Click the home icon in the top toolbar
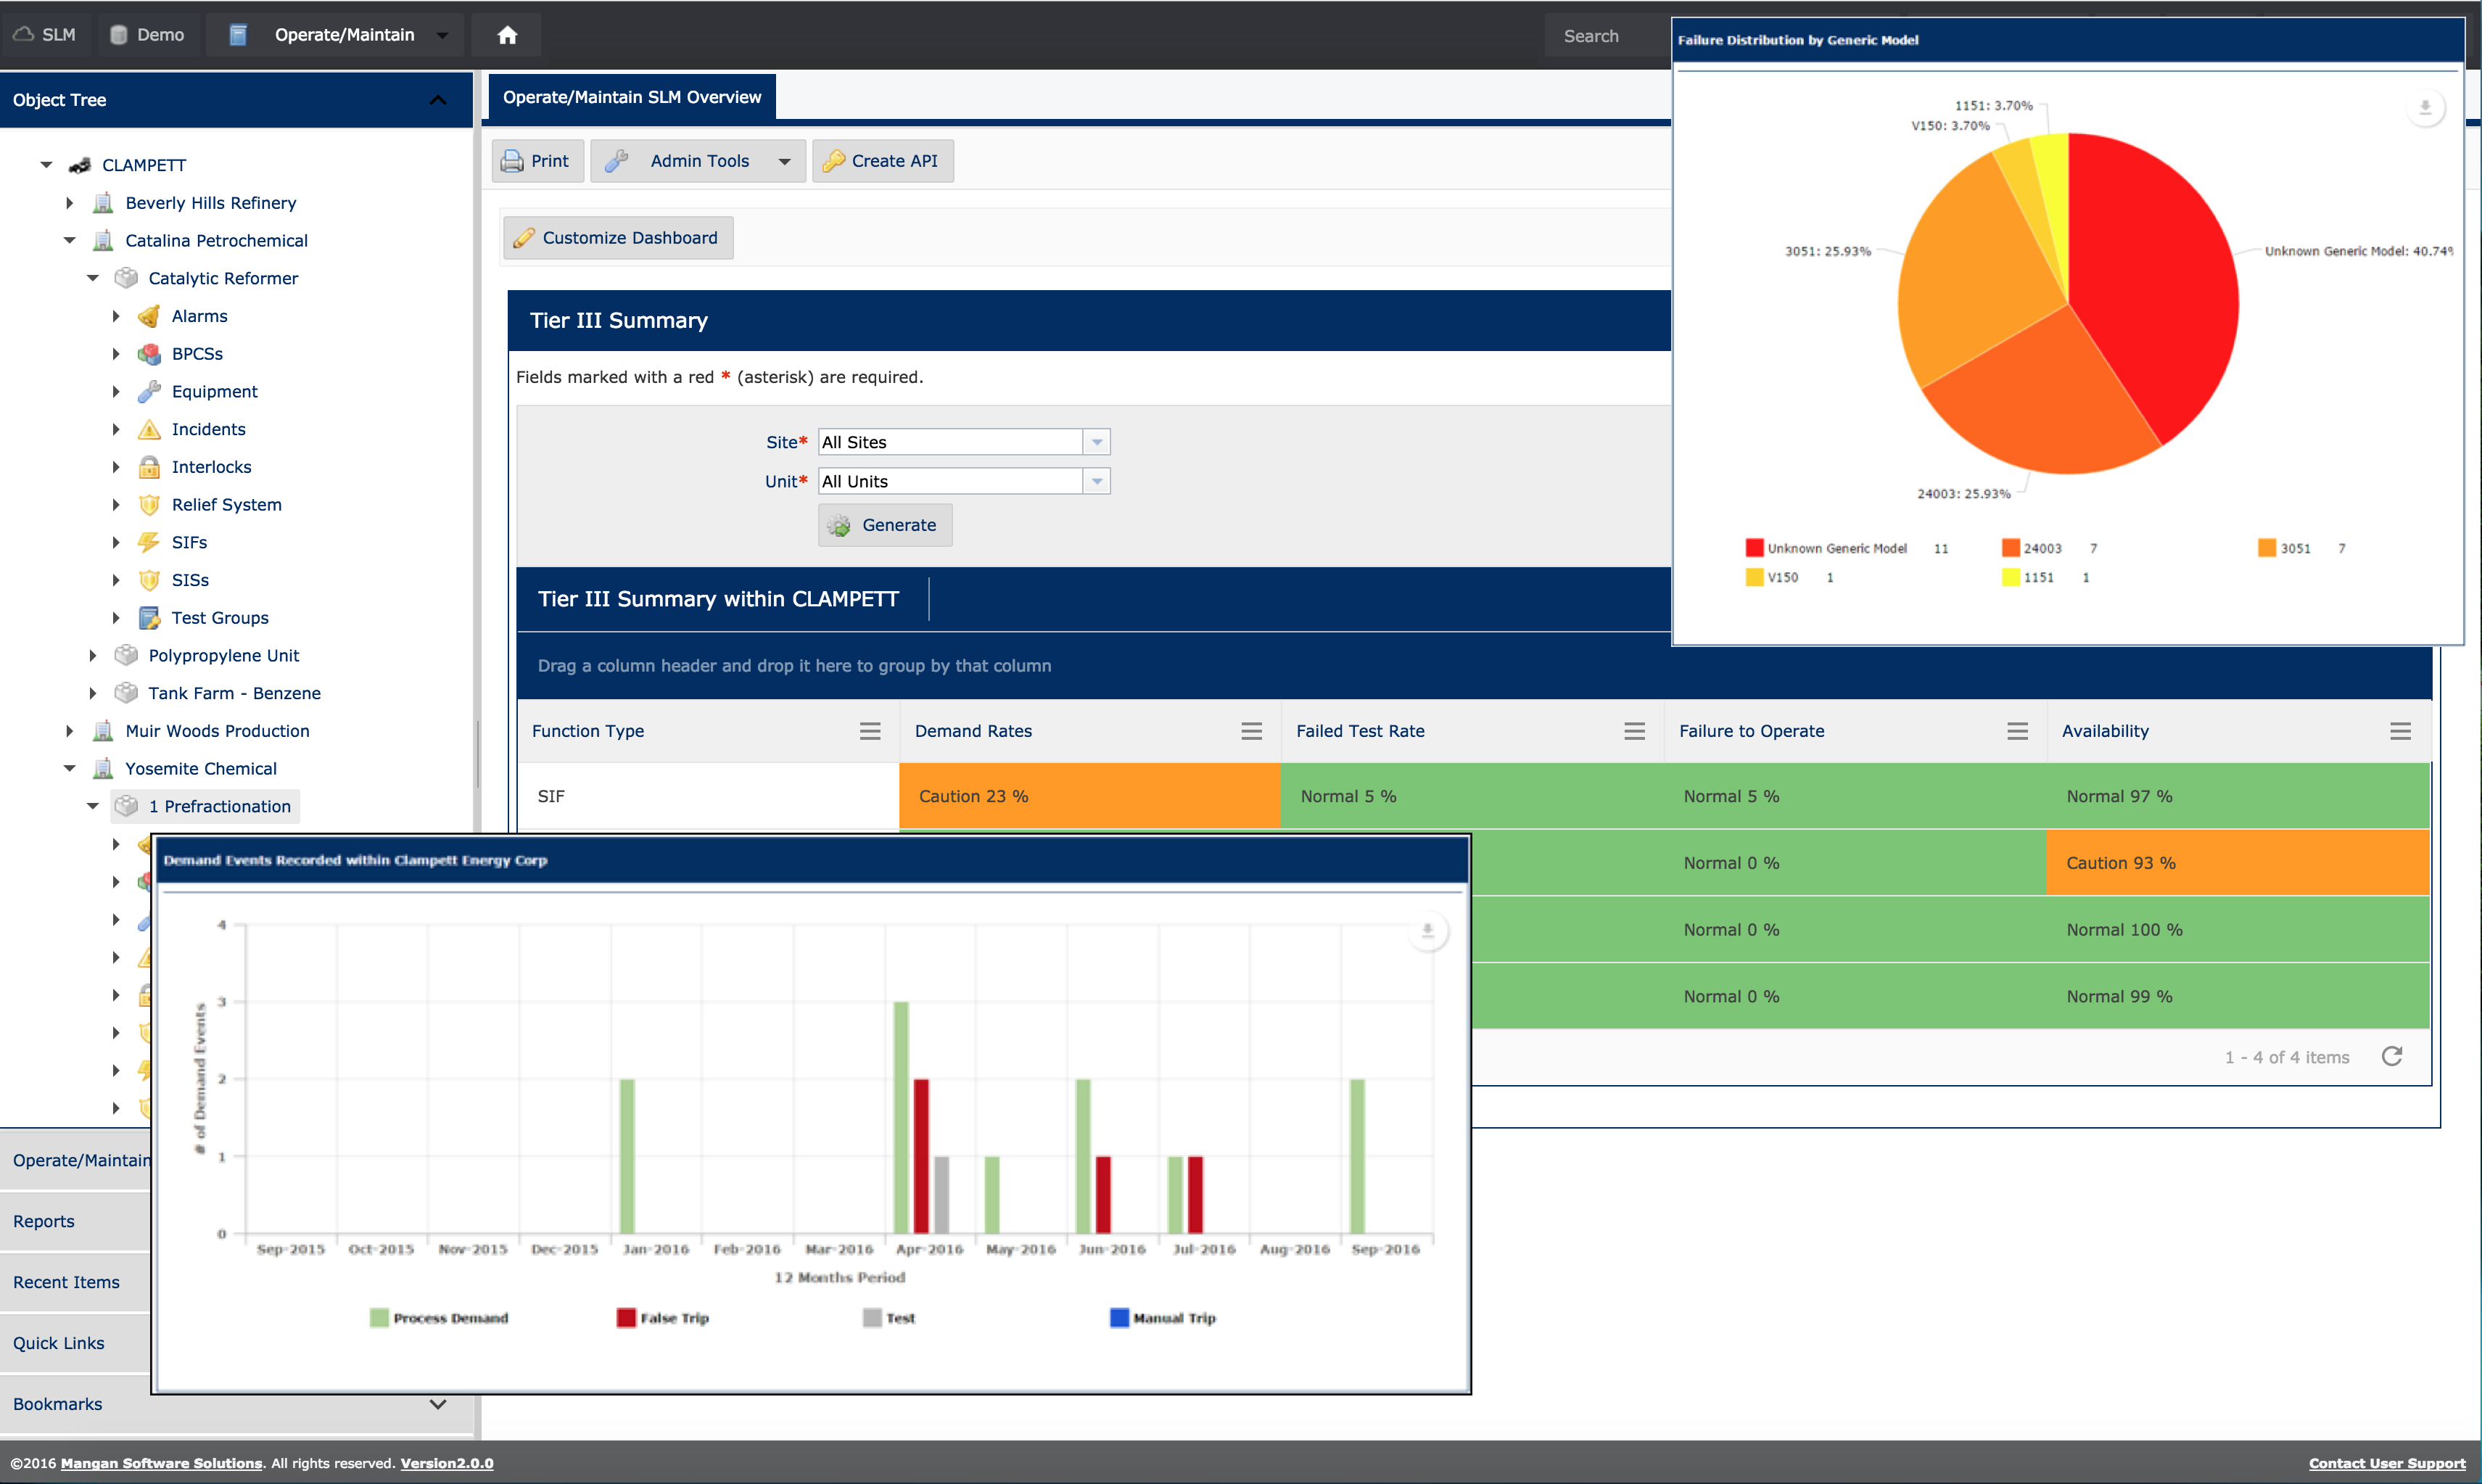Image resolution: width=2482 pixels, height=1484 pixels. tap(506, 34)
